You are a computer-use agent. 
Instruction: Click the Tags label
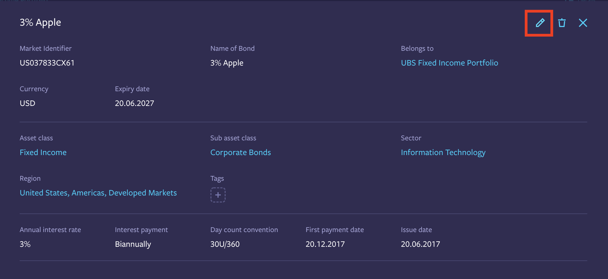point(217,179)
